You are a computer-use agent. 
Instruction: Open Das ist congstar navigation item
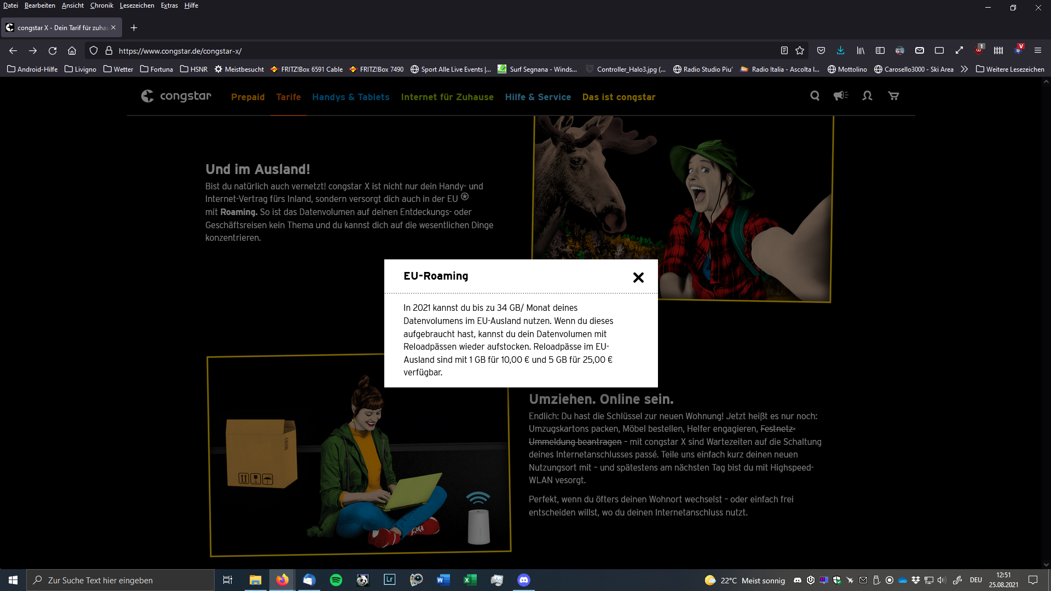pyautogui.click(x=619, y=97)
